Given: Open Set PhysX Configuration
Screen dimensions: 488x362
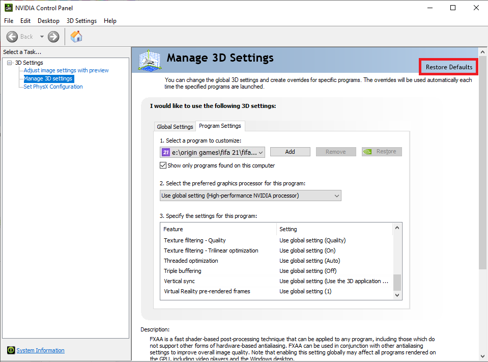Looking at the screenshot, I should click(x=53, y=87).
